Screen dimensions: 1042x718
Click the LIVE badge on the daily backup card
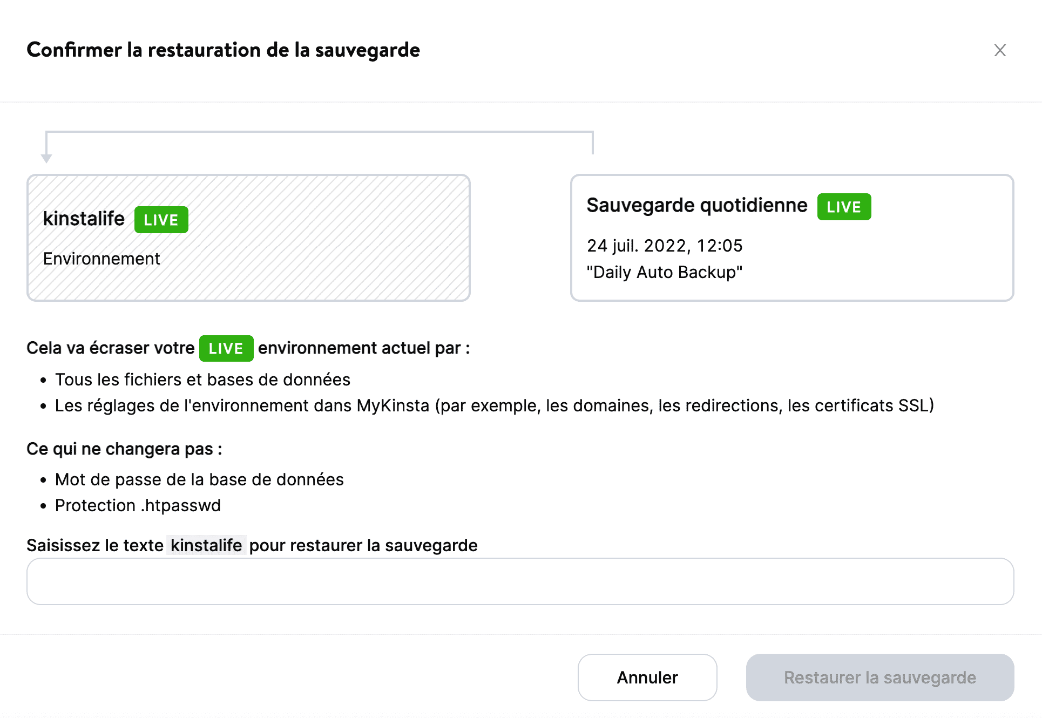[x=843, y=207]
